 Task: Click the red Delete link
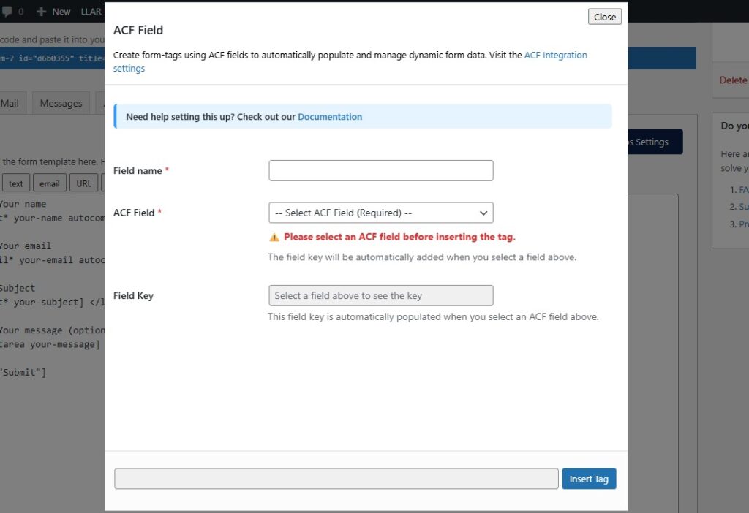point(733,80)
